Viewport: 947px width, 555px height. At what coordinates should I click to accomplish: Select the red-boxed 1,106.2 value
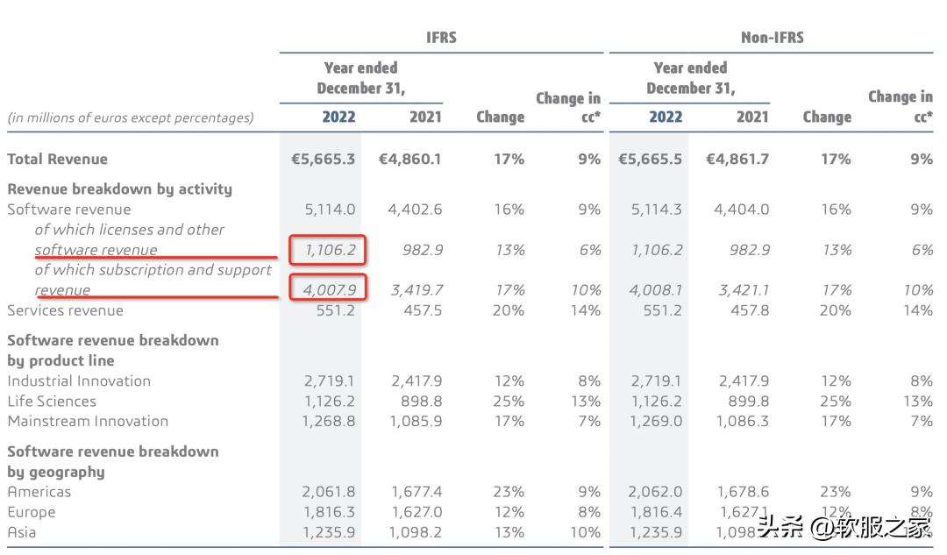pyautogui.click(x=330, y=250)
